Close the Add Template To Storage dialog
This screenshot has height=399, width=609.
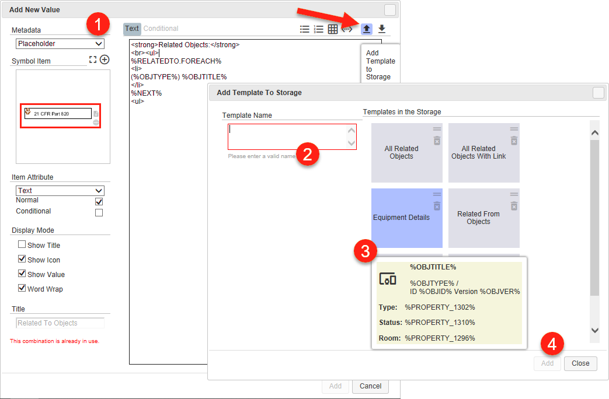click(x=580, y=363)
